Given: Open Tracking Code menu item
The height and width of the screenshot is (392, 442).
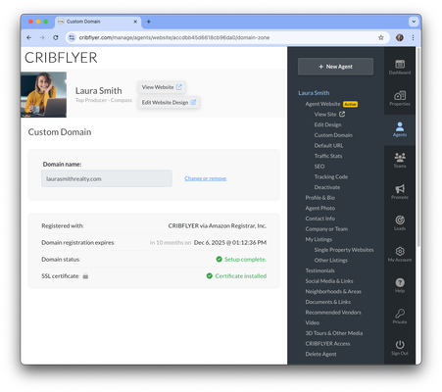Looking at the screenshot, I should [331, 176].
